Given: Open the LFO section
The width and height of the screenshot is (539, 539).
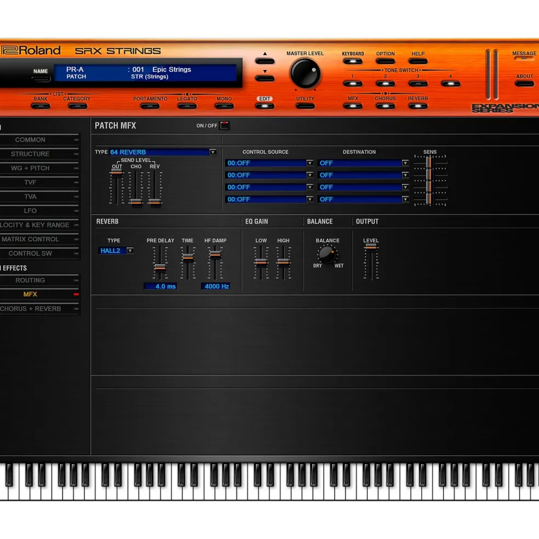Looking at the screenshot, I should point(39,211).
